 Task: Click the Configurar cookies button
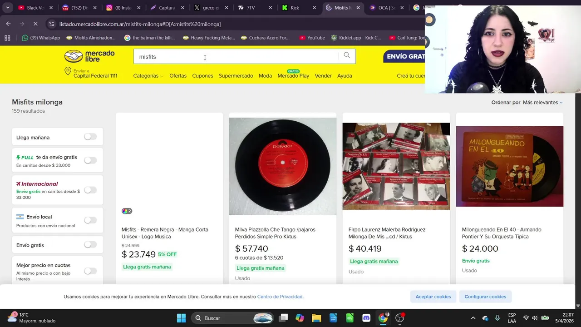485,297
